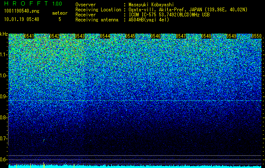Image resolution: width=265 pixels, height=168 pixels.
Task: Select the 1.0.0 version number
Action: tap(57, 3)
